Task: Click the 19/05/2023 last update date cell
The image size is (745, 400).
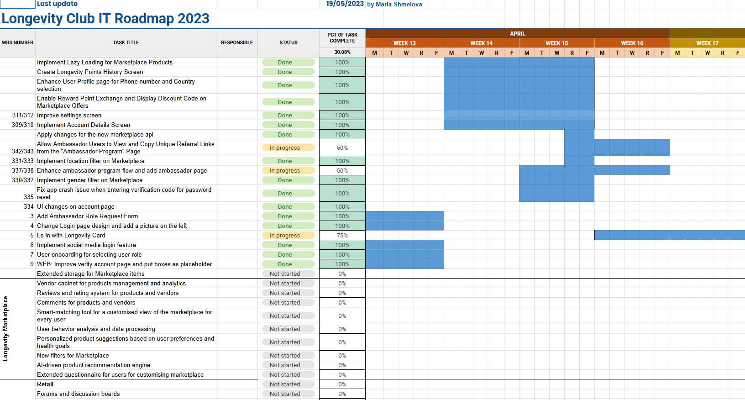Action: [x=345, y=4]
